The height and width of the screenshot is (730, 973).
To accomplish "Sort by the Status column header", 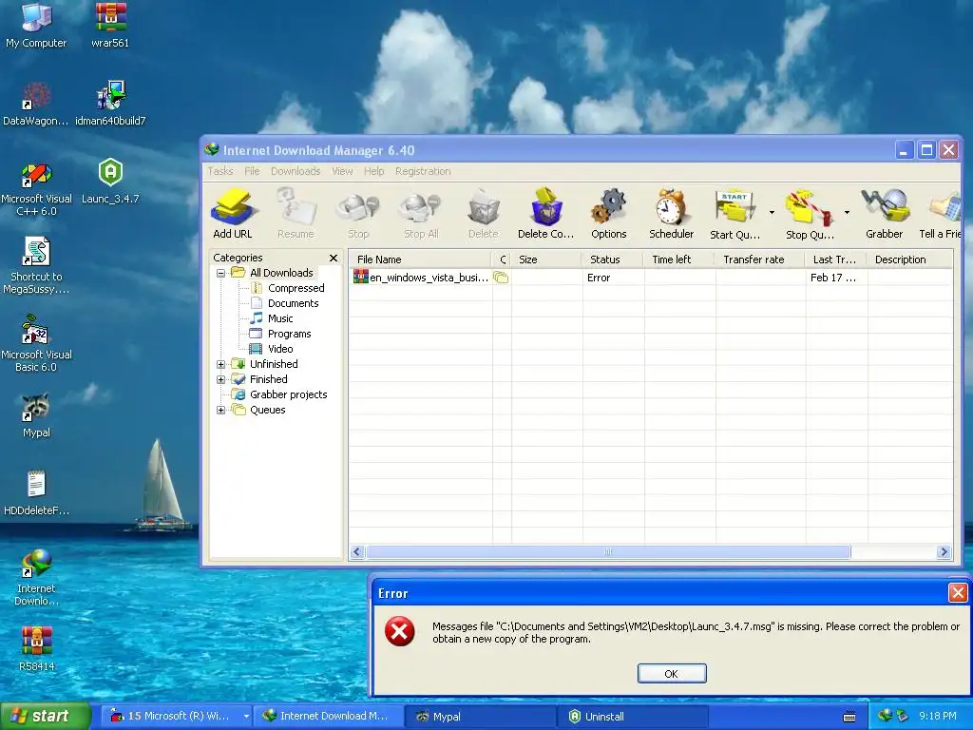I will [612, 259].
